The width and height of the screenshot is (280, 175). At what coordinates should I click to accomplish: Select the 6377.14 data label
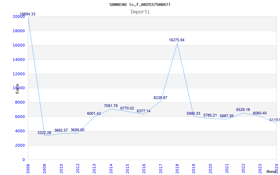click(x=143, y=111)
